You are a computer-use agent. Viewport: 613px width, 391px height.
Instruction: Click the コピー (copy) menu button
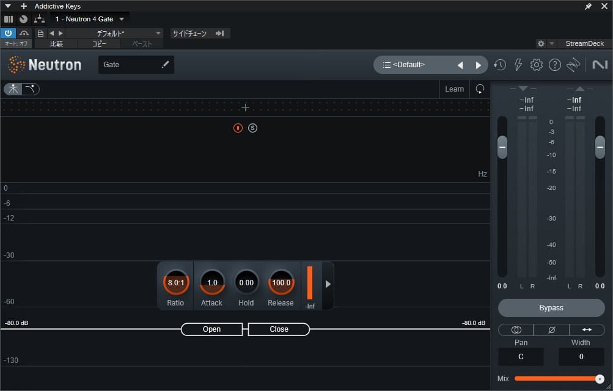pyautogui.click(x=99, y=44)
